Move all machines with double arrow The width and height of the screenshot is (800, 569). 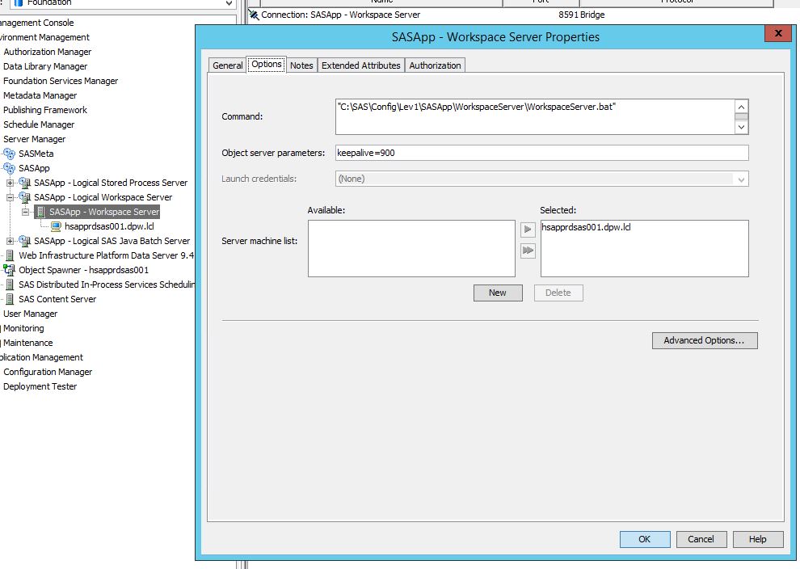(528, 251)
